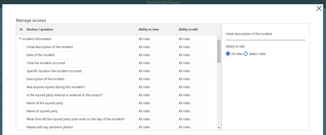326x135 pixels.
Task: Select Was anyone injured during this incident
Action: click(56, 87)
